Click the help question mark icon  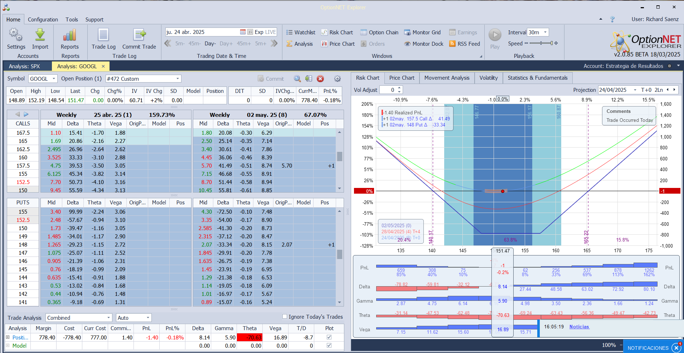612,19
